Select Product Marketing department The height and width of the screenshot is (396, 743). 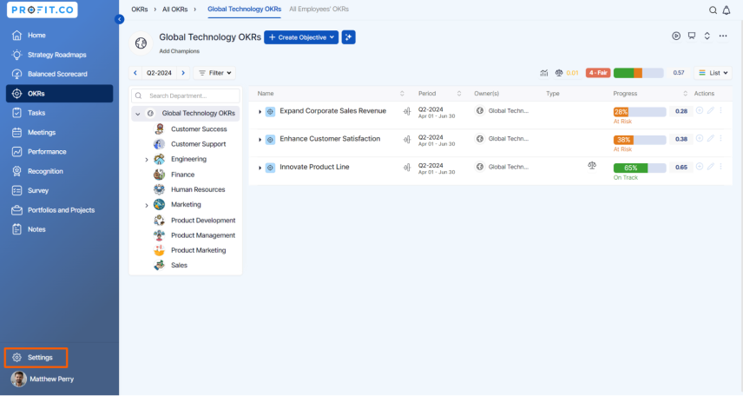(x=198, y=250)
